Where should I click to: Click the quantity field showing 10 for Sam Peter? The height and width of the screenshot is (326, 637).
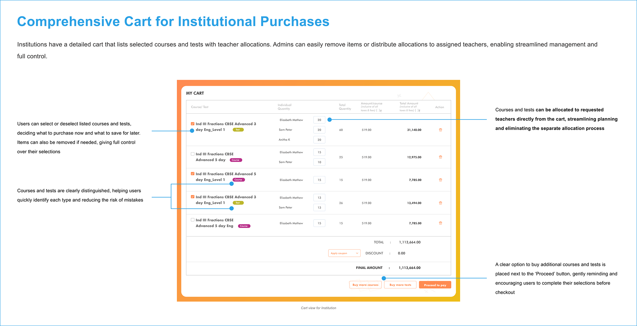coord(319,162)
